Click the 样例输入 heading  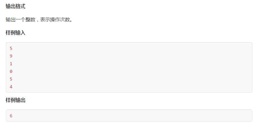click(x=15, y=33)
